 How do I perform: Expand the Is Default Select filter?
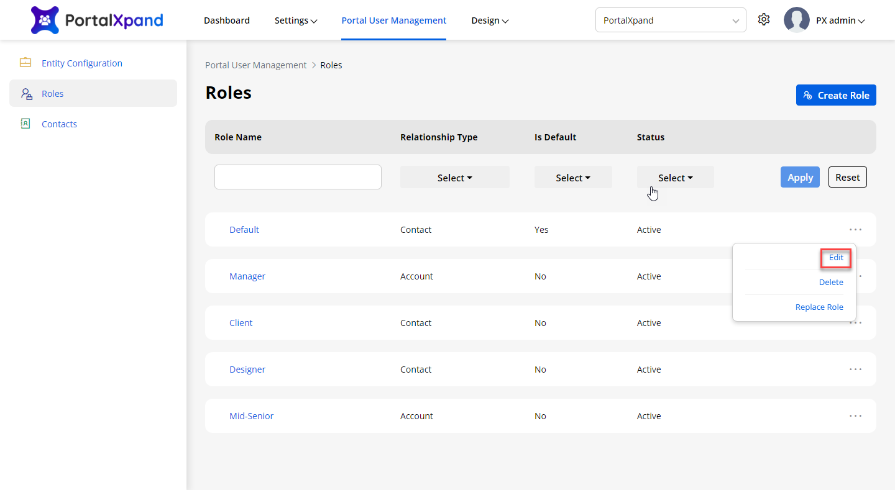[572, 178]
